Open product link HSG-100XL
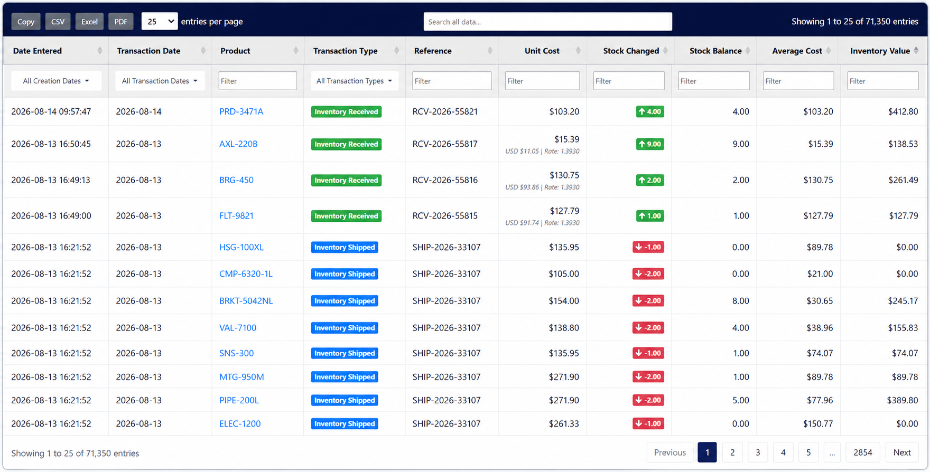Viewport: 930px width, 472px height. 241,247
